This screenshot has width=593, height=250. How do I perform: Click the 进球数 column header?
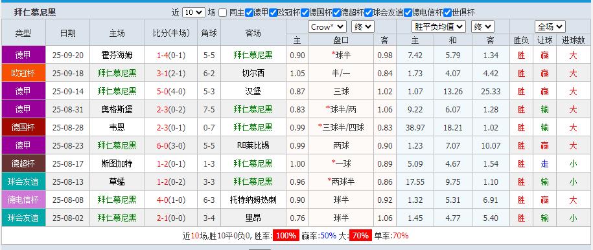(x=573, y=40)
